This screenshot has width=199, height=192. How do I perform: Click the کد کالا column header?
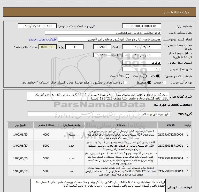tap(171, 125)
